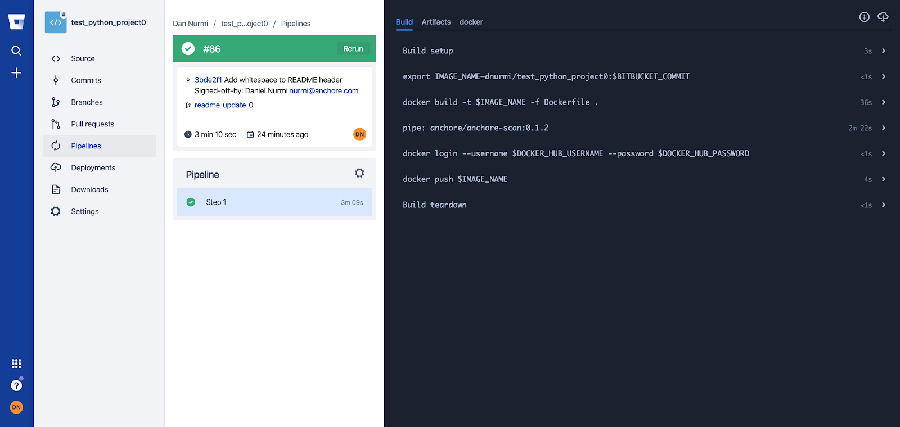Image resolution: width=900 pixels, height=427 pixels.
Task: Click the DN avatar on pipeline card
Action: [360, 134]
